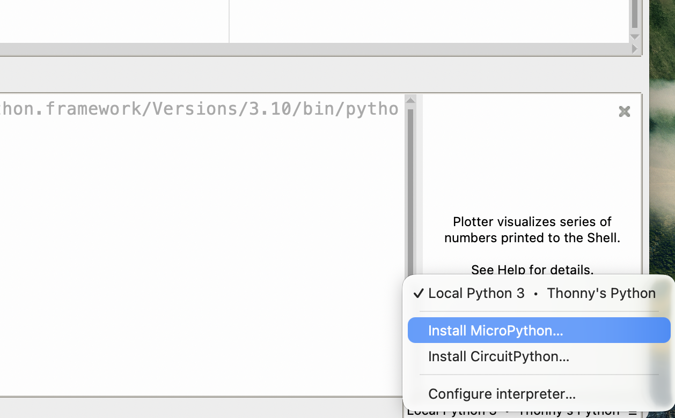Viewport: 675px width, 418px height.
Task: Click the python path text in Shell
Action: click(x=199, y=109)
